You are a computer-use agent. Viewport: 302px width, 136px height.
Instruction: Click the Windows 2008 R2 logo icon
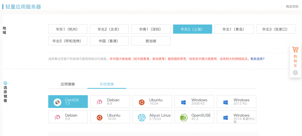(x=183, y=102)
